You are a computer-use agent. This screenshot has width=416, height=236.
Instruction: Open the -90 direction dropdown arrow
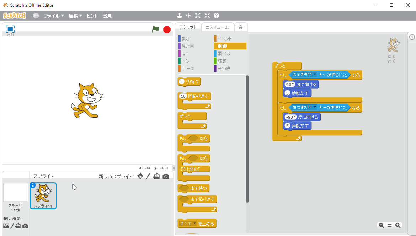(x=294, y=117)
